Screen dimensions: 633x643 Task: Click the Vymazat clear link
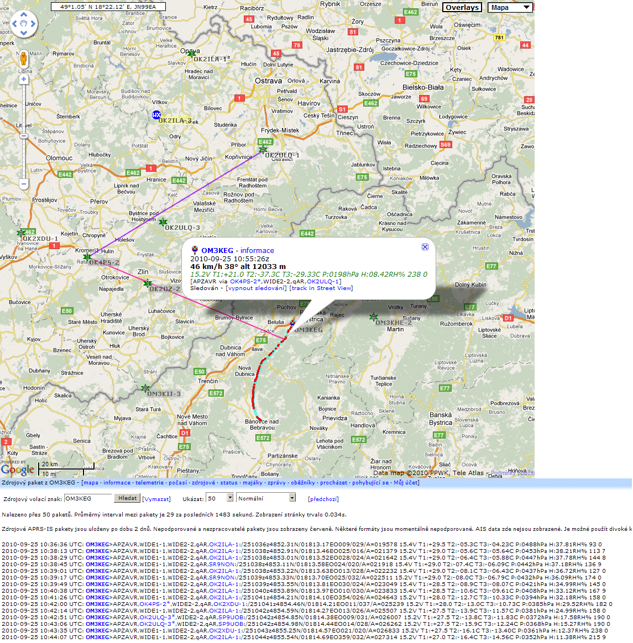coord(156,499)
